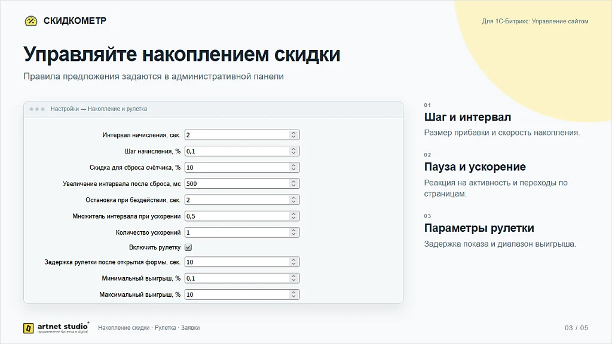The image size is (612, 344).
Task: Click the Размер прибавки и скорость накопления text
Action: 502,133
